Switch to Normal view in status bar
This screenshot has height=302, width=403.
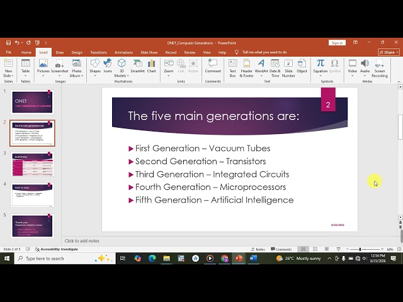point(304,249)
